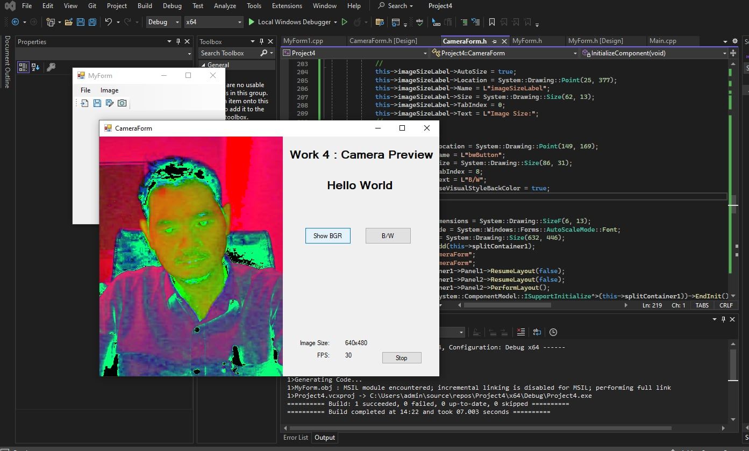Click the open file icon in MyForm toolbar
The height and width of the screenshot is (451, 749).
85,103
